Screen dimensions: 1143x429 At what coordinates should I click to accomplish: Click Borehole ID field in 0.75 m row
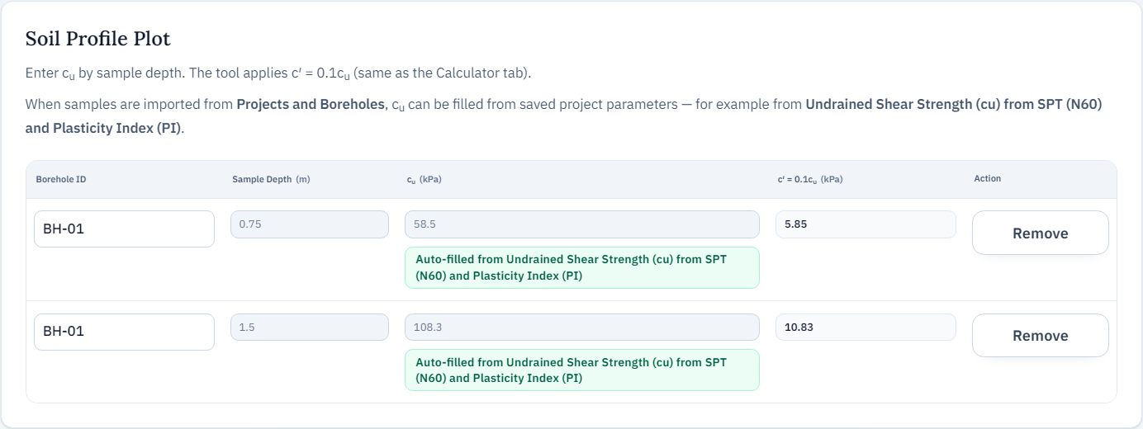pos(124,229)
